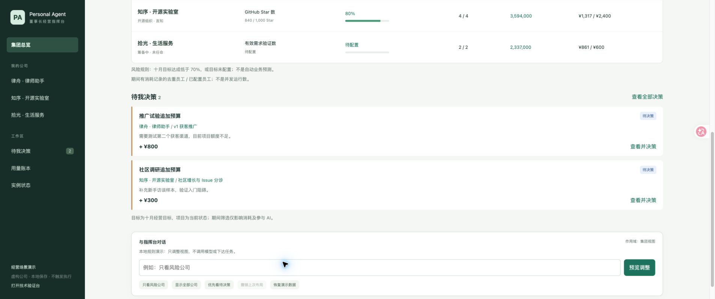Image resolution: width=715 pixels, height=299 pixels.
Task: Click the 优先看待决策 chip
Action: point(219,285)
